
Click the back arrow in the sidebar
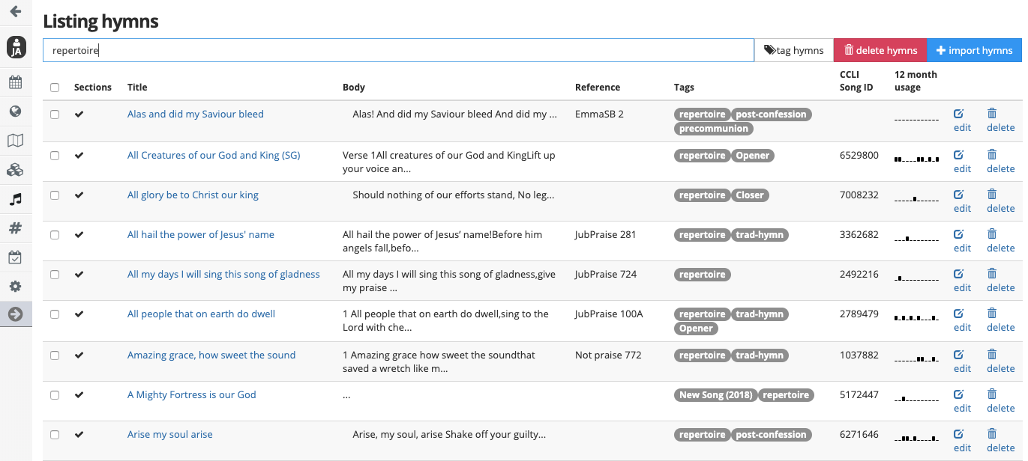coord(15,12)
